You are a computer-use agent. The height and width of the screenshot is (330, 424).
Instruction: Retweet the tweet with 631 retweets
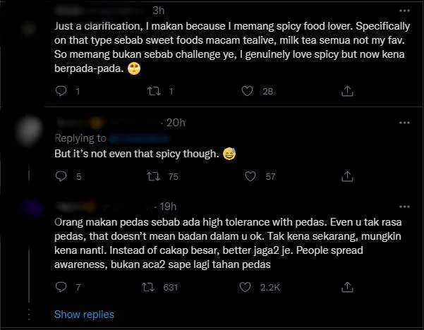coord(148,287)
